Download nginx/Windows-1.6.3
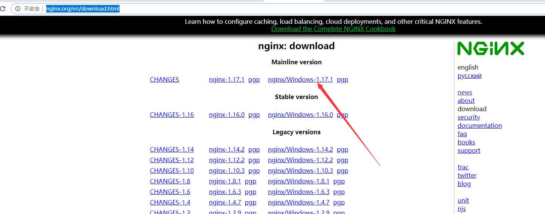Image resolution: width=545 pixels, height=214 pixels. (299, 192)
